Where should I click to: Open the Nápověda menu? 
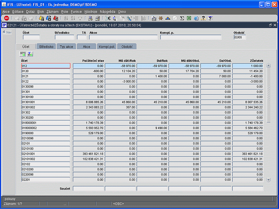[x=107, y=11]
